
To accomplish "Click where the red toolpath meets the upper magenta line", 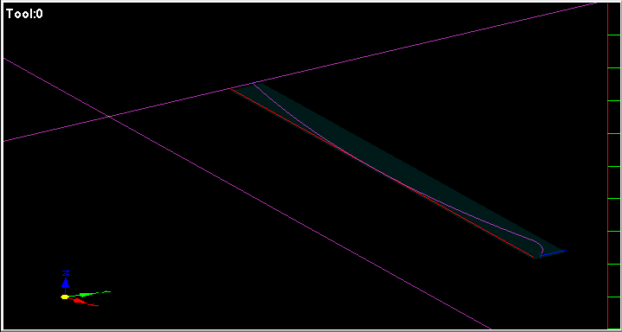I will coord(230,89).
